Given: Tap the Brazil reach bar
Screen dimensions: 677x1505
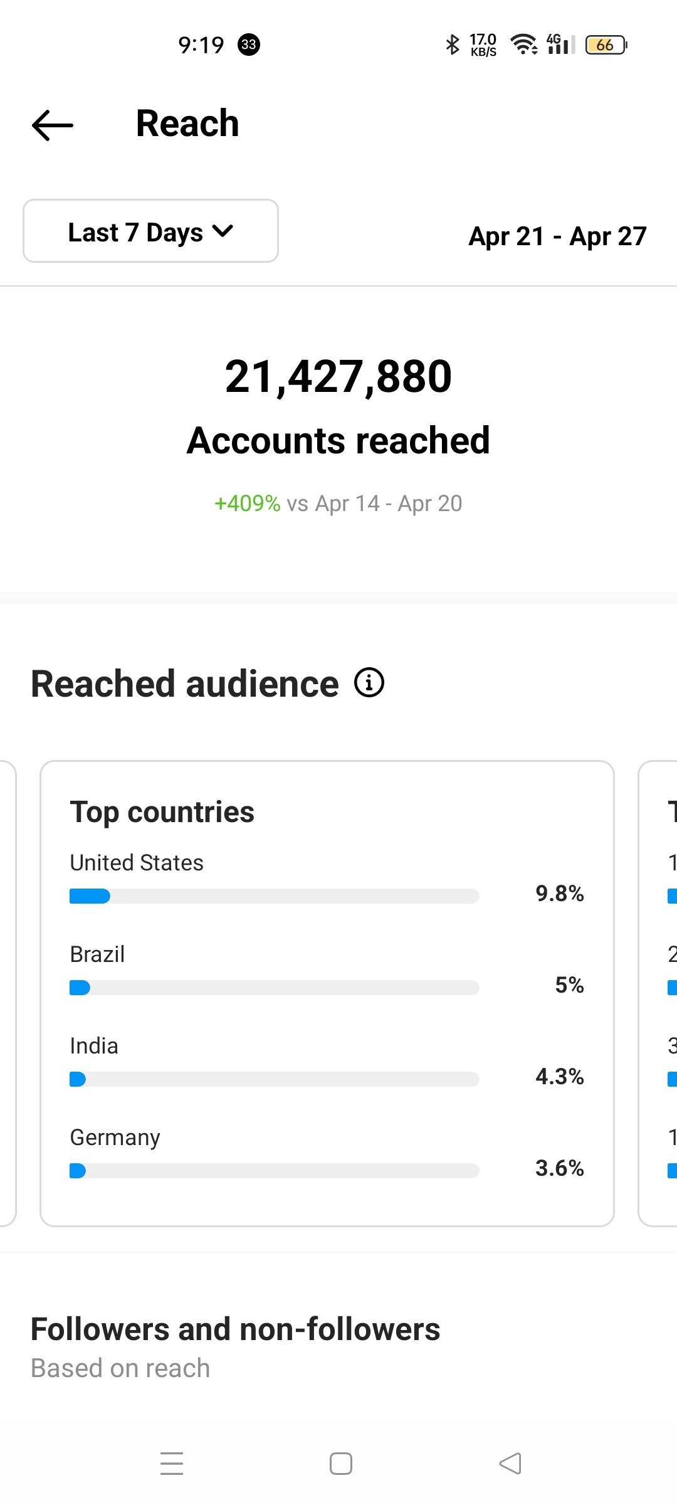Looking at the screenshot, I should pos(274,988).
